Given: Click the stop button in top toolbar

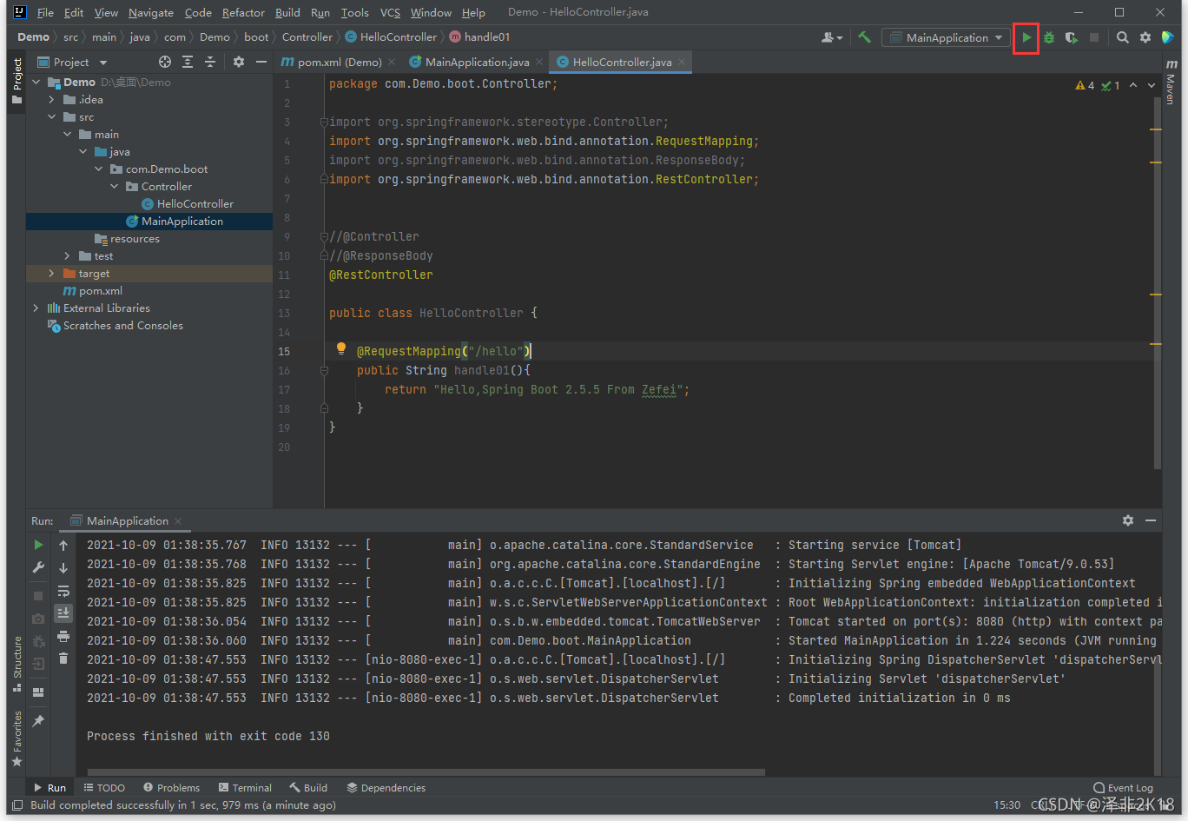Looking at the screenshot, I should tap(1094, 37).
